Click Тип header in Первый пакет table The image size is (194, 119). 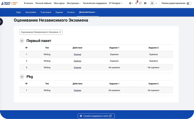click(47, 48)
